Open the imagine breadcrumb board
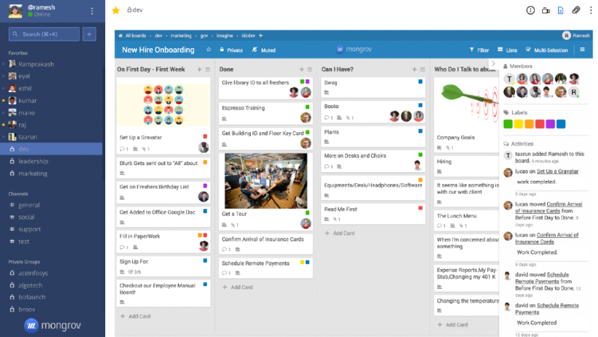The height and width of the screenshot is (337, 598). (225, 36)
